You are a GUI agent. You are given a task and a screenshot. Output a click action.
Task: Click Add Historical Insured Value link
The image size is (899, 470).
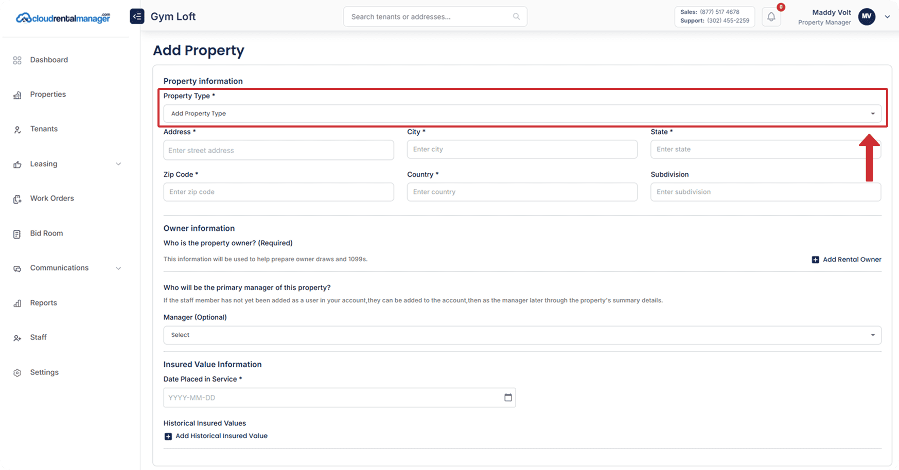coord(221,436)
